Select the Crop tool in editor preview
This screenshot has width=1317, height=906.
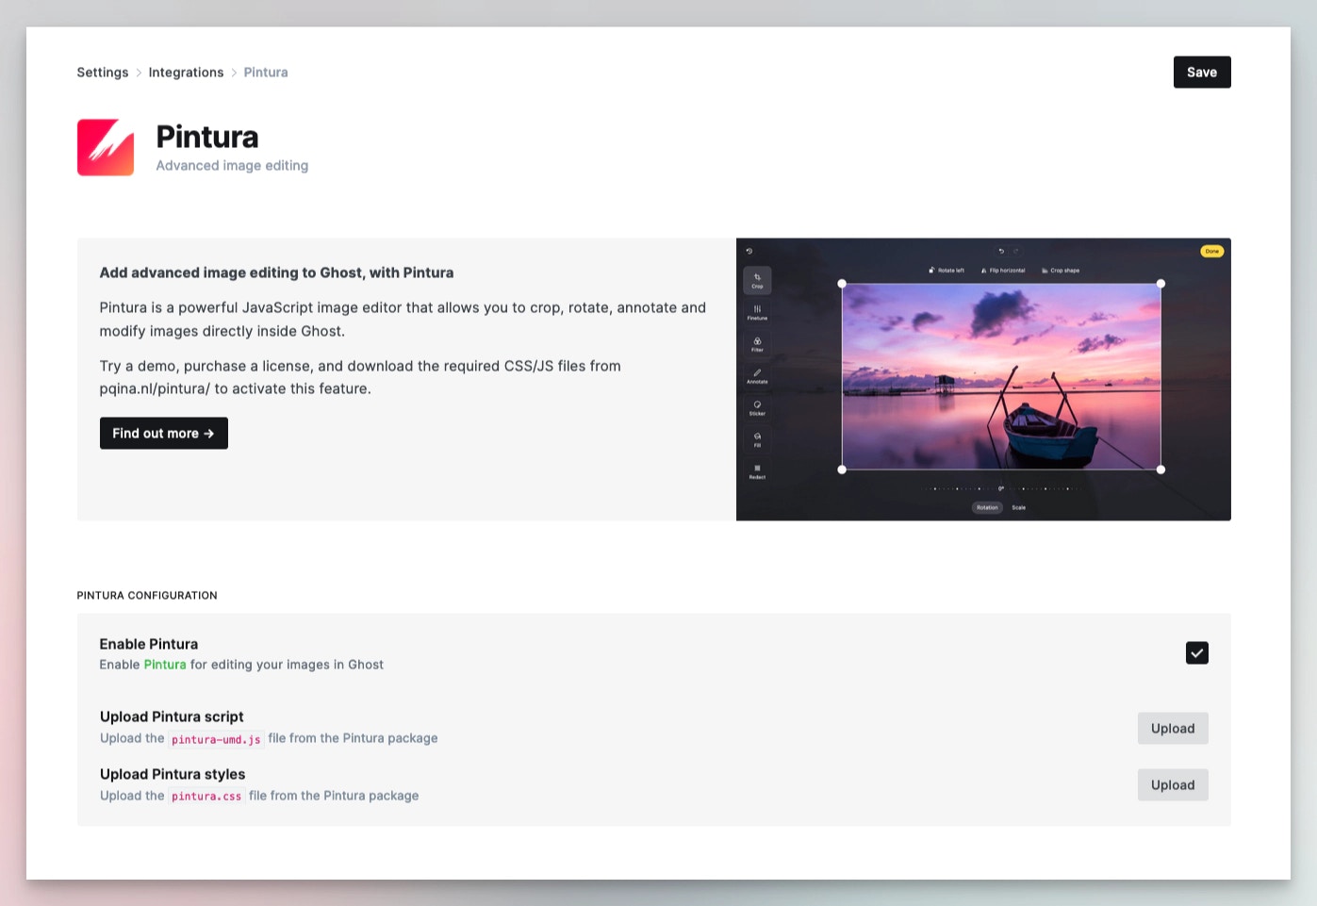point(757,281)
